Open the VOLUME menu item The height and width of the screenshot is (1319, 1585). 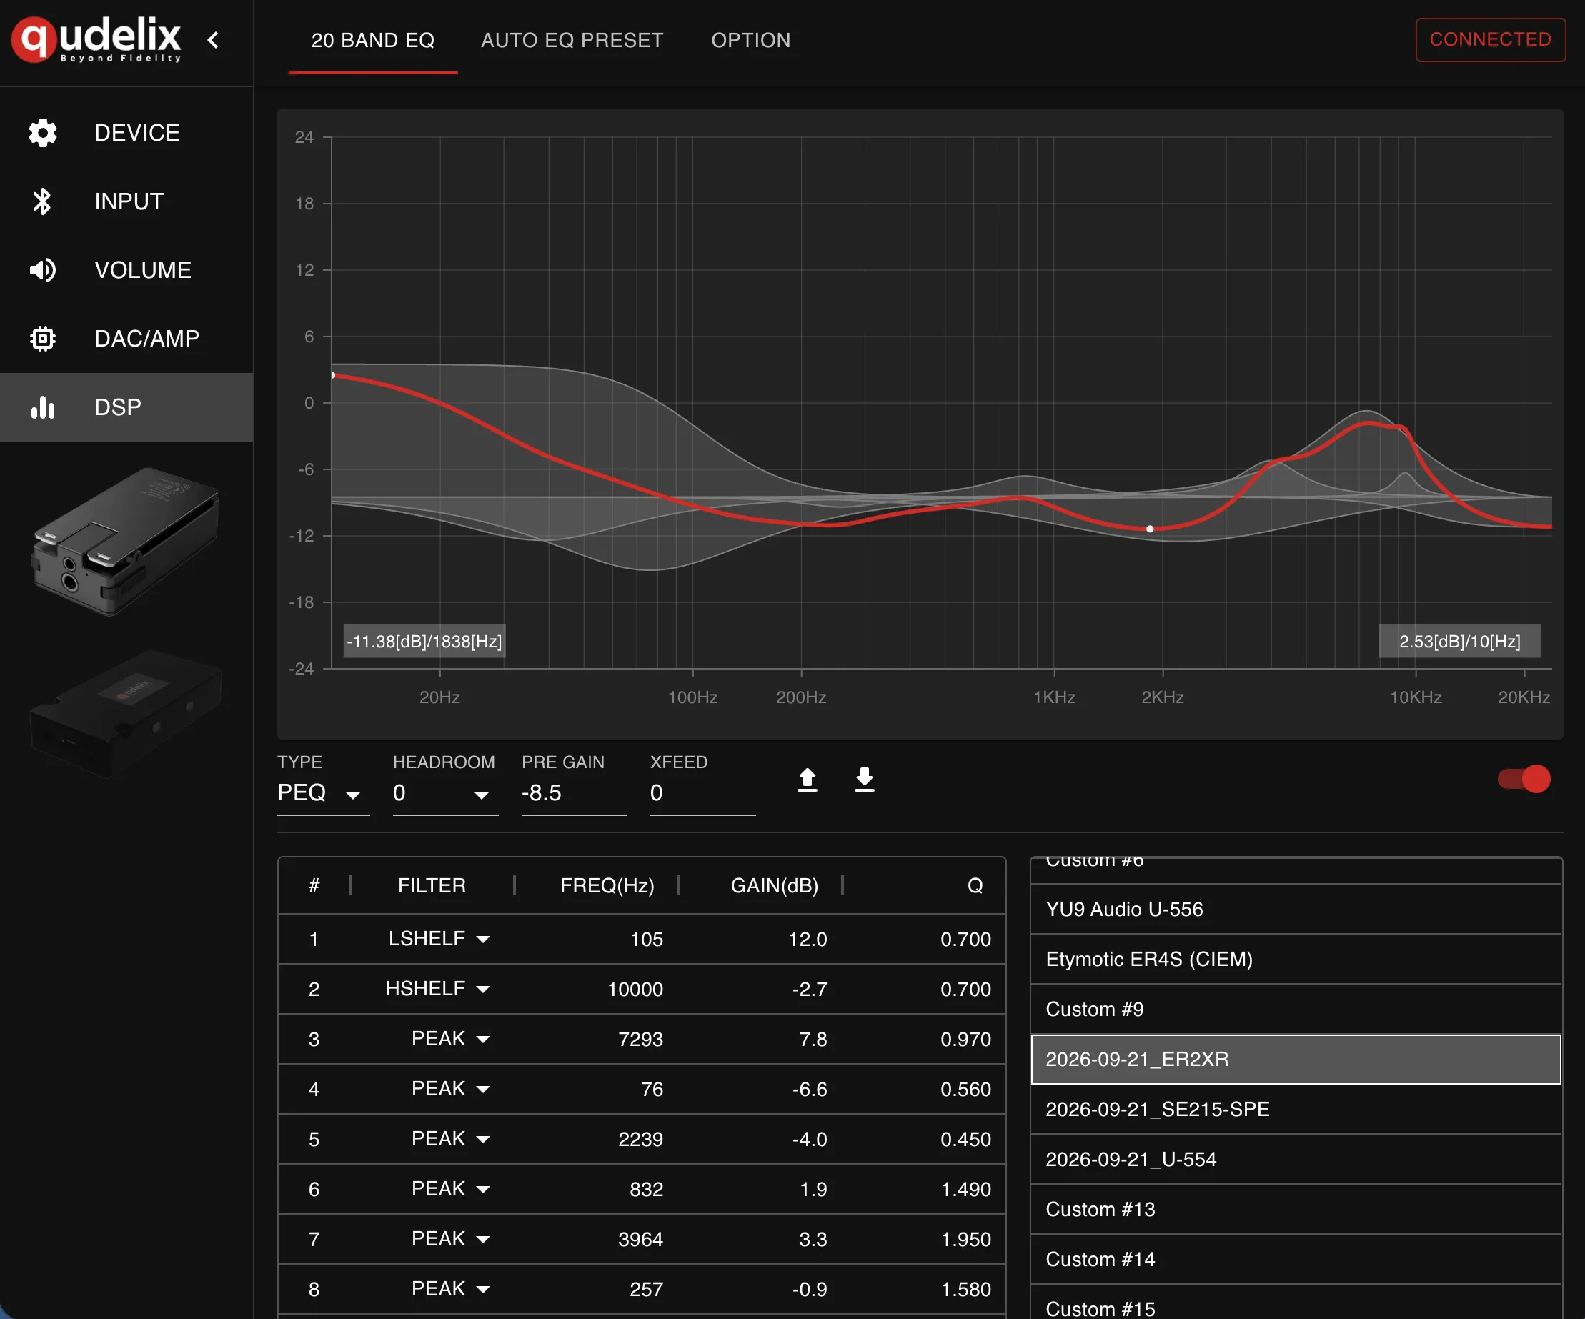tap(126, 270)
